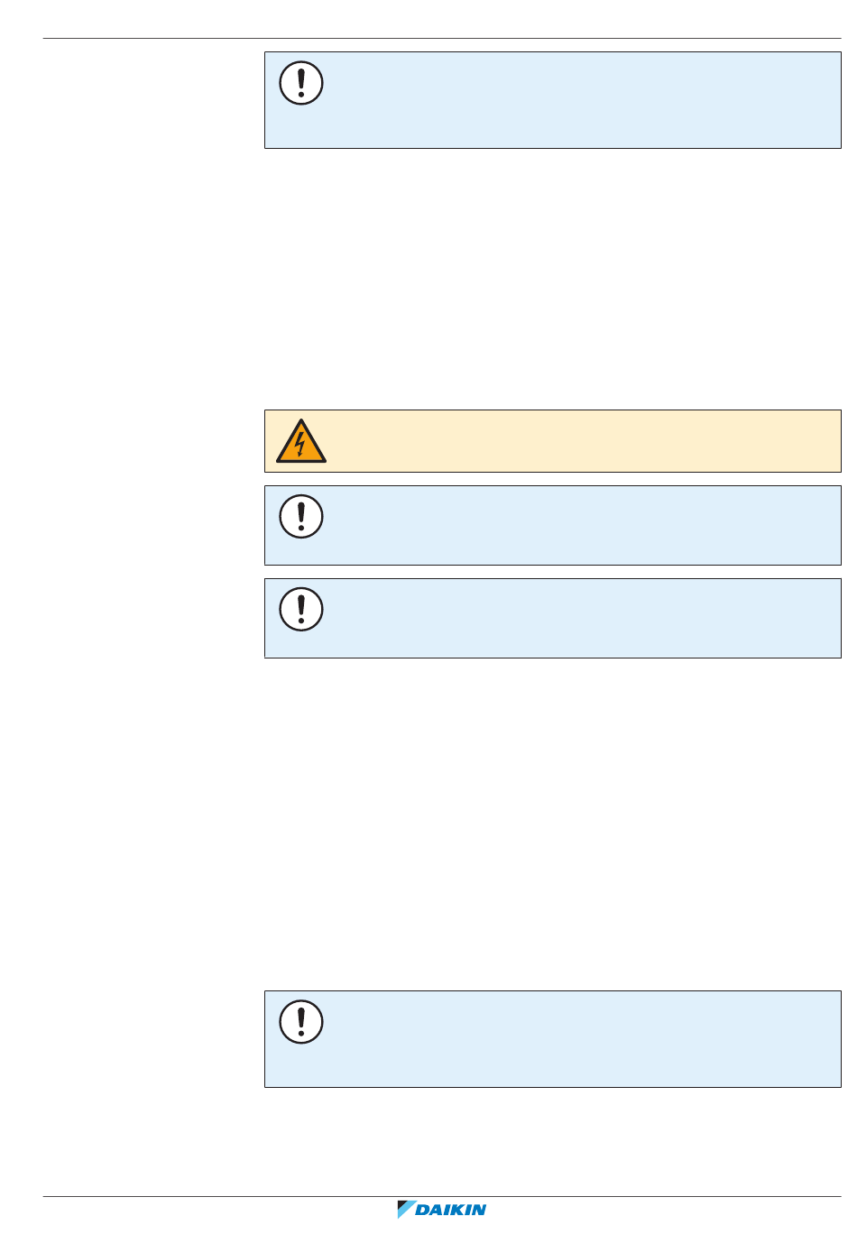This screenshot has width=857, height=1243.
Task: Select the notice icon directly below the yellow box
Action: [301, 517]
